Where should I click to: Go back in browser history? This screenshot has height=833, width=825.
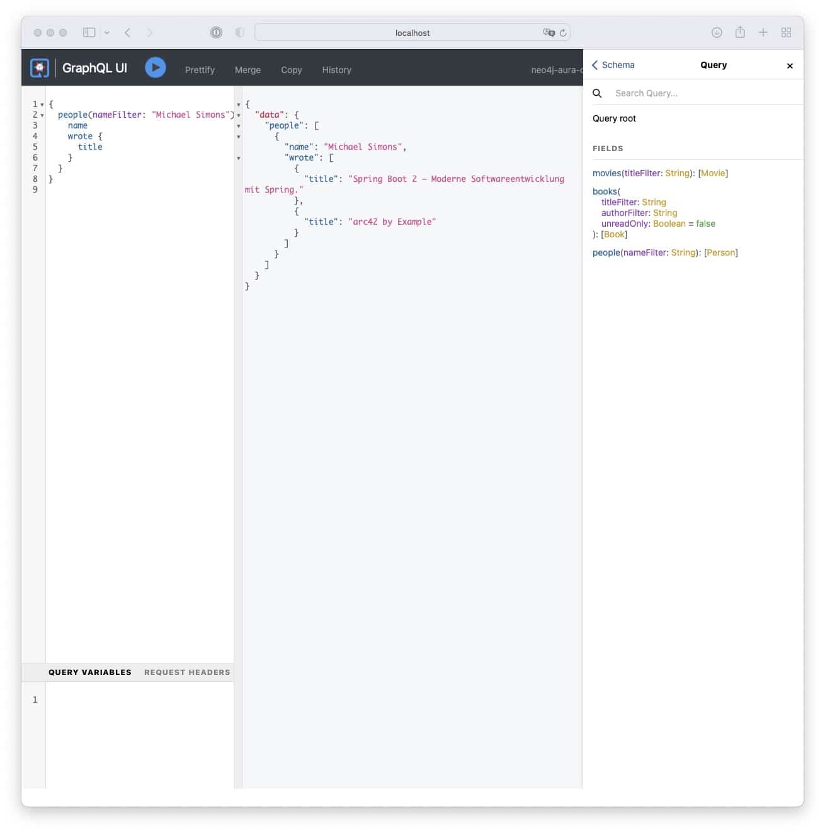click(x=128, y=33)
